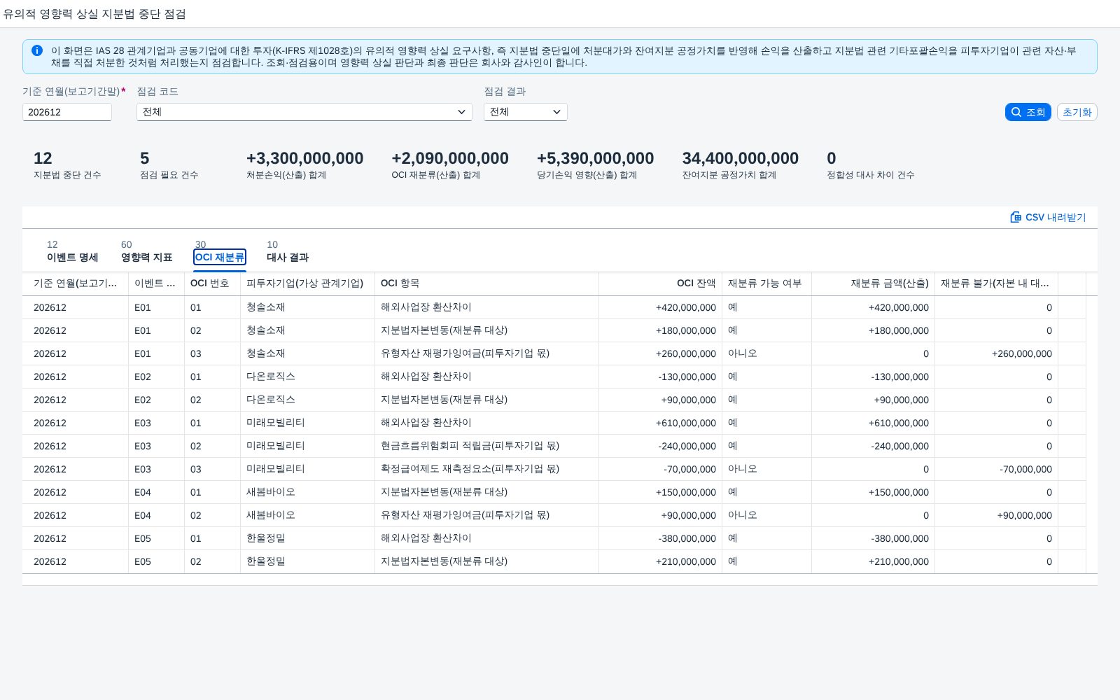Click +260,000,000 in 재분류 불가 column
1120x700 pixels.
point(1022,353)
